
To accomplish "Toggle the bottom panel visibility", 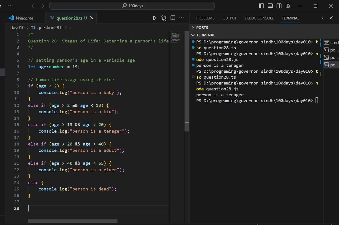I will (270, 6).
